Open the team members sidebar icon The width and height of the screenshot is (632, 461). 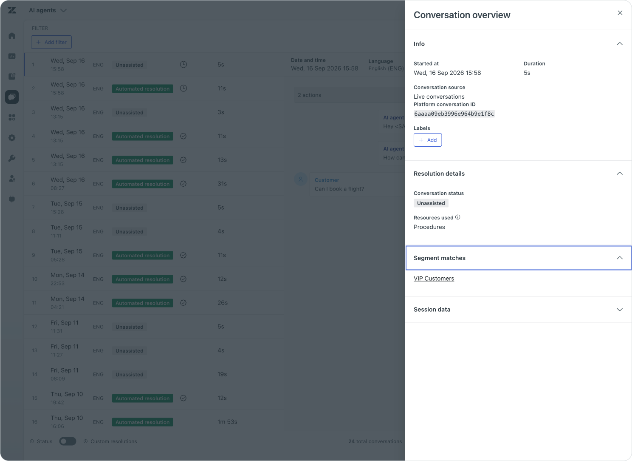coord(12,179)
